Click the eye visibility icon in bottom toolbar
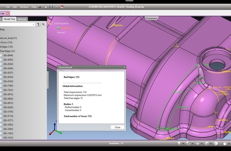This screenshot has height=151, width=231. 197,144
